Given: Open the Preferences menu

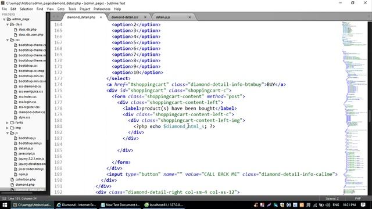Looking at the screenshot, I should click(x=102, y=9).
